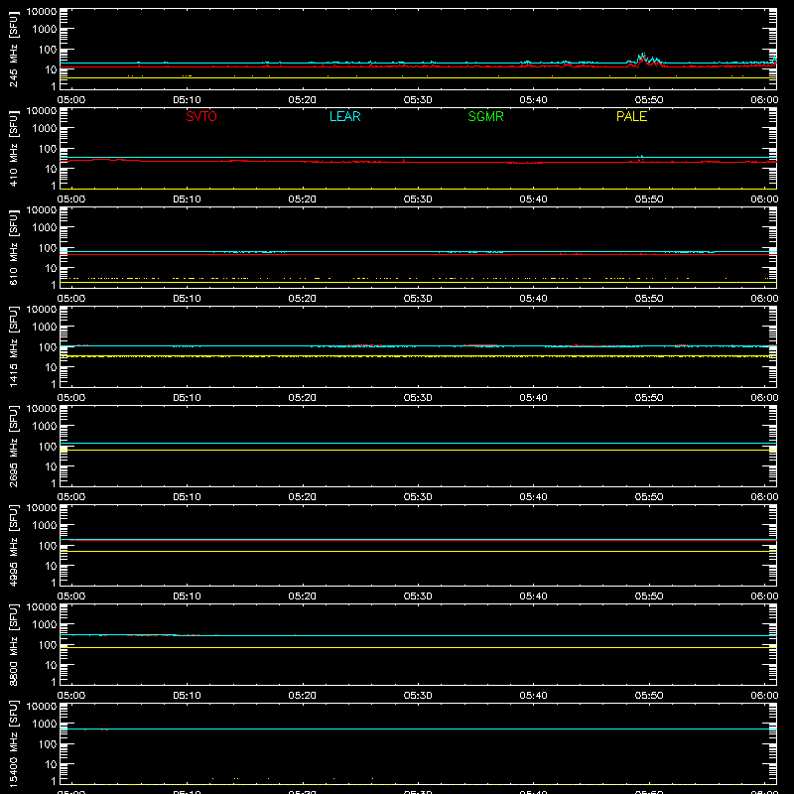This screenshot has width=794, height=794.
Task: Click the 05:10 tick label below 245 MHz panel
Action: click(x=187, y=100)
